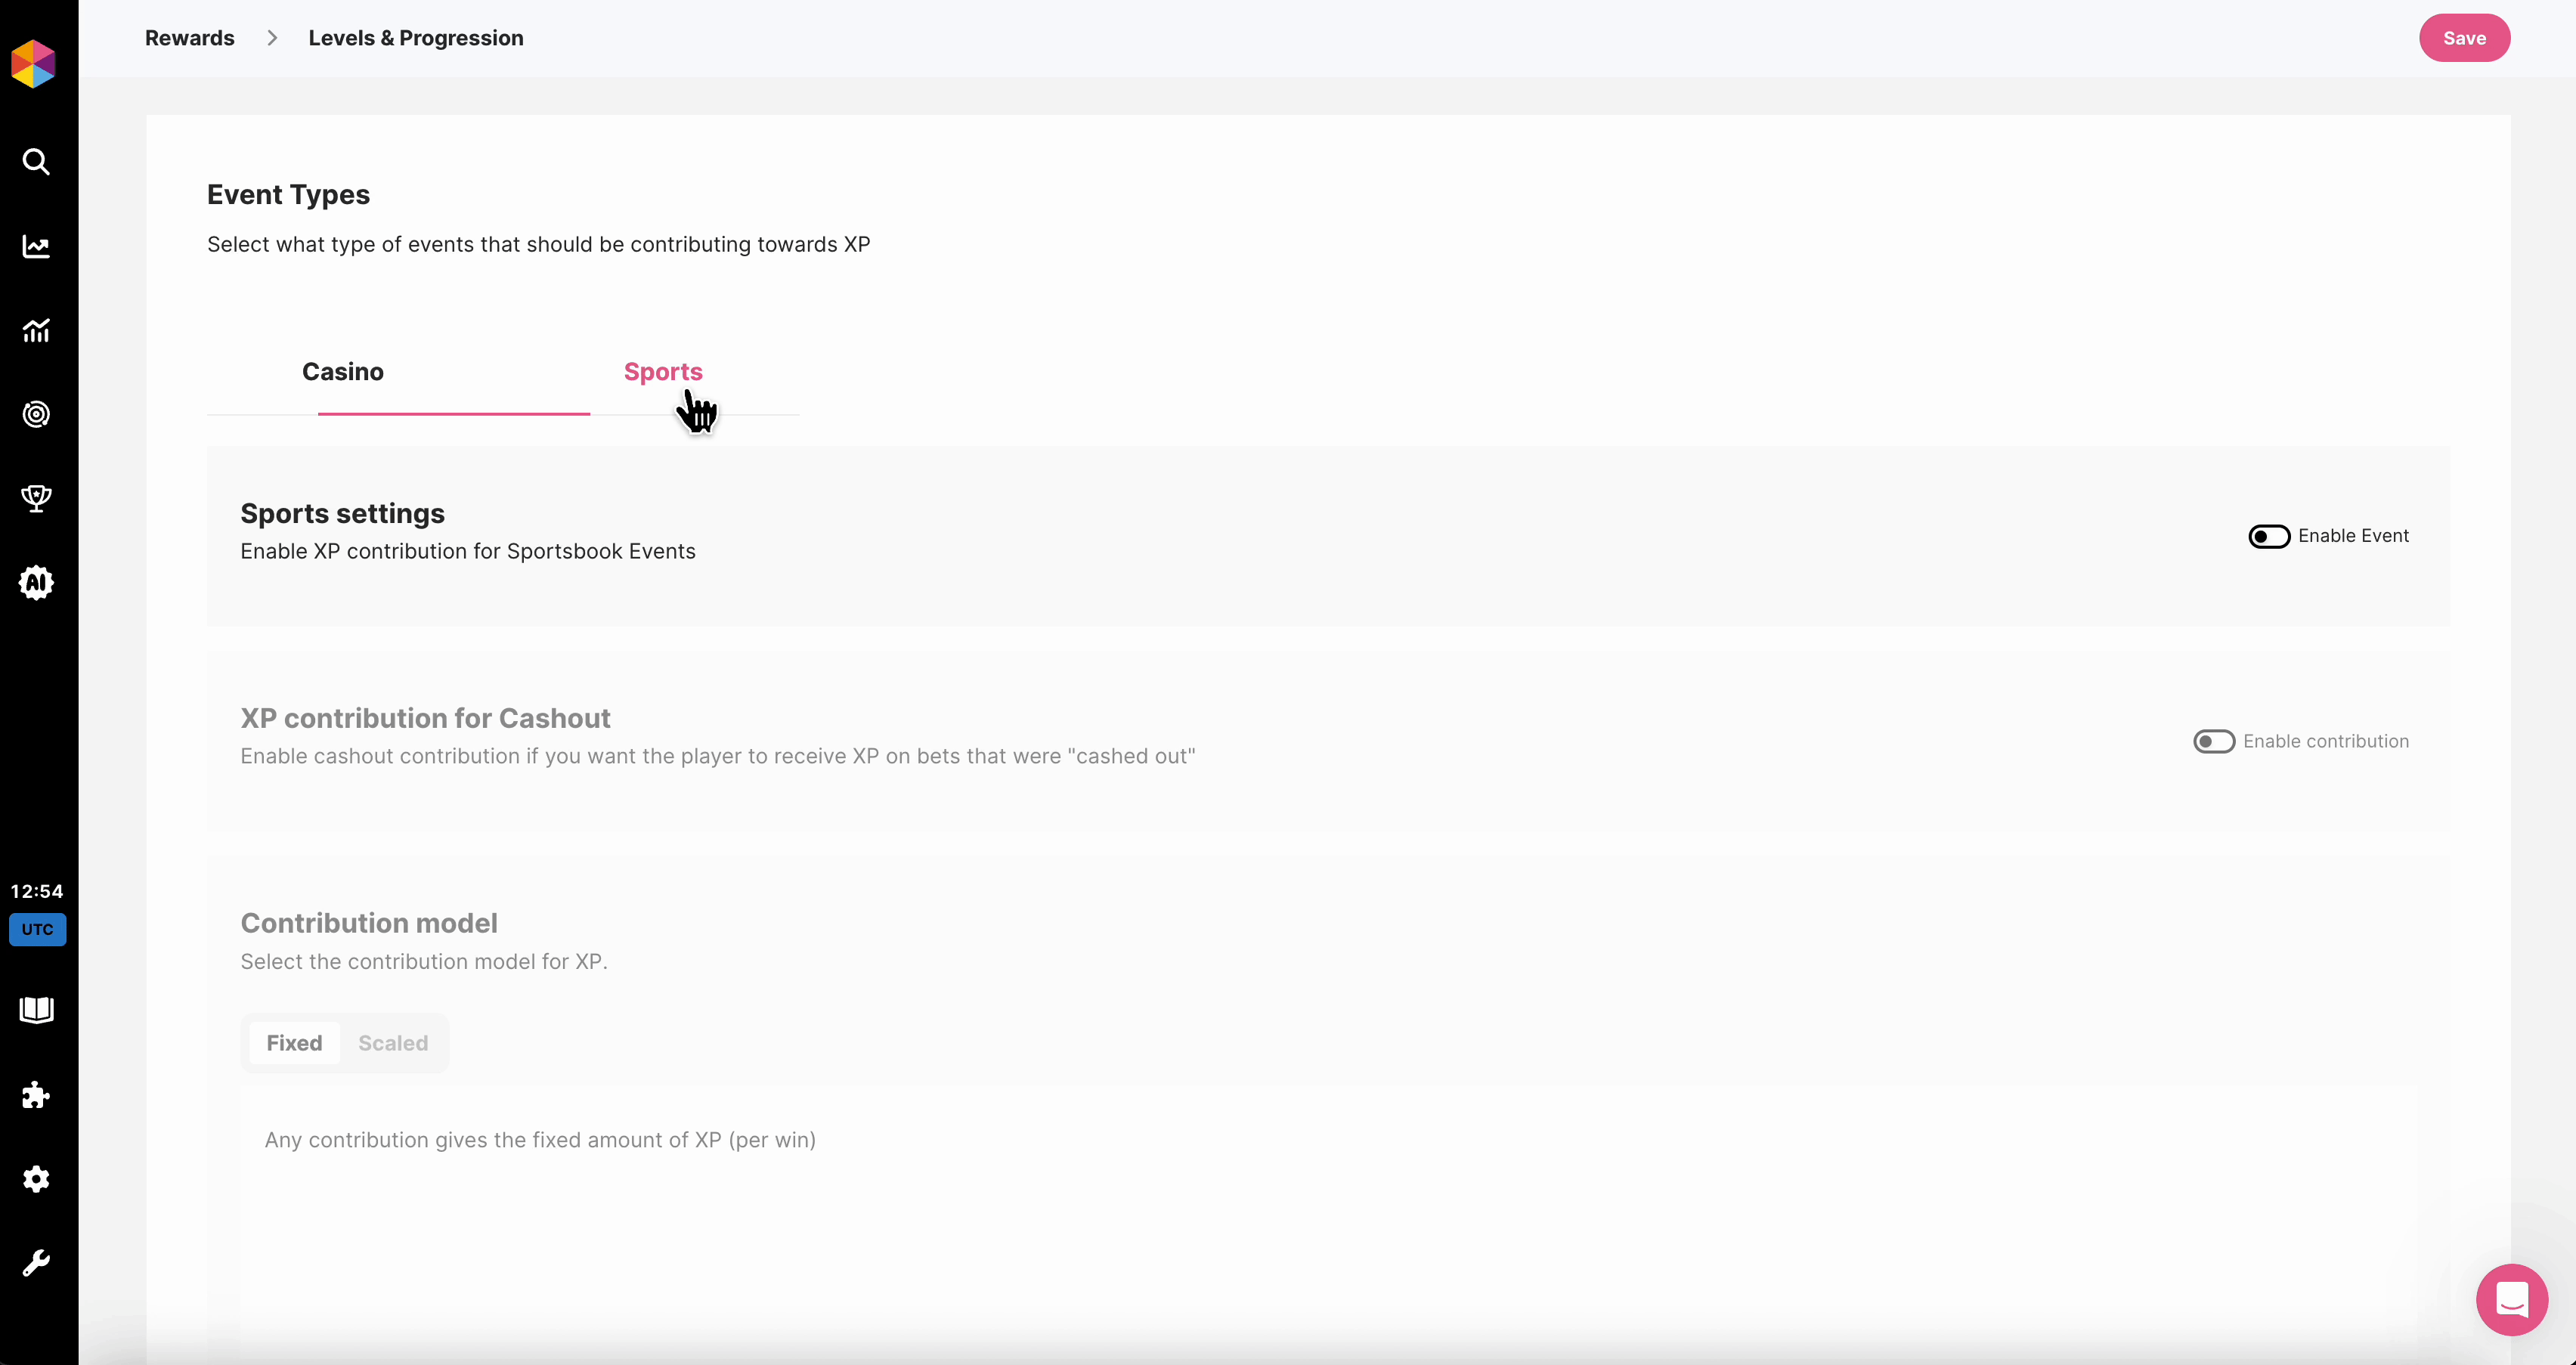
Task: Select the Scaled contribution model
Action: pyautogui.click(x=393, y=1043)
